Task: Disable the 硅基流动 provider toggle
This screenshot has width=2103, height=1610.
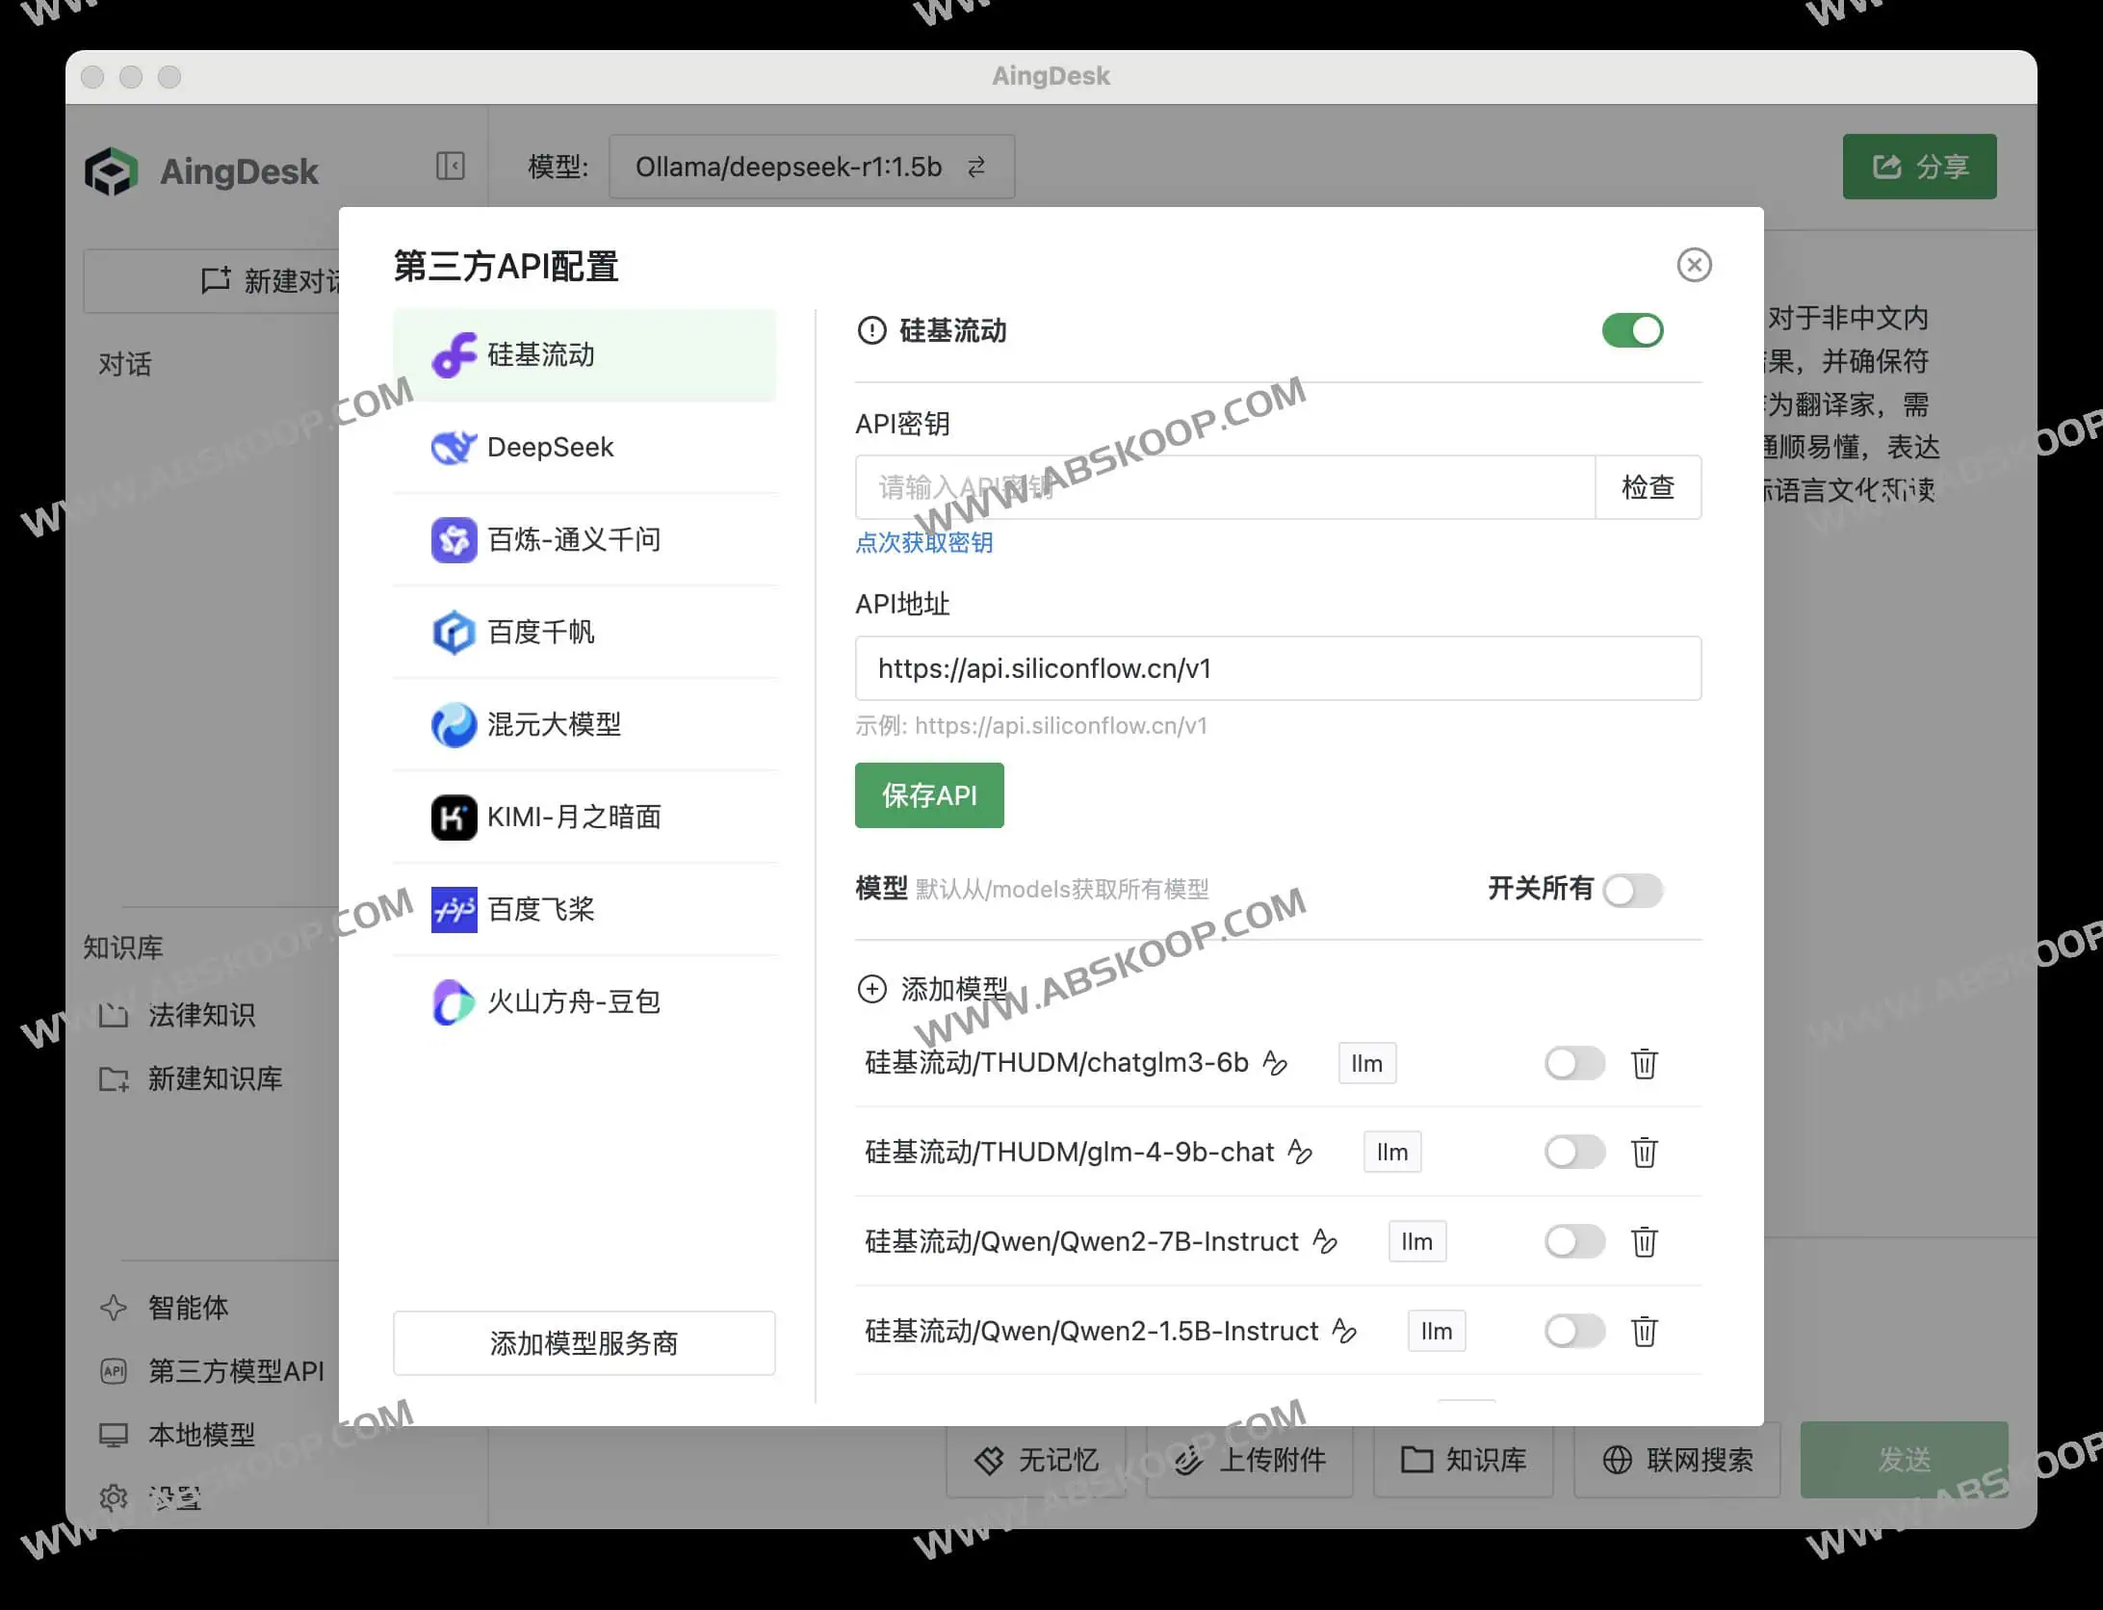Action: (x=1632, y=330)
